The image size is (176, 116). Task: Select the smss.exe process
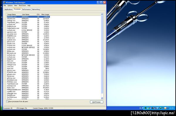click(x=28, y=68)
